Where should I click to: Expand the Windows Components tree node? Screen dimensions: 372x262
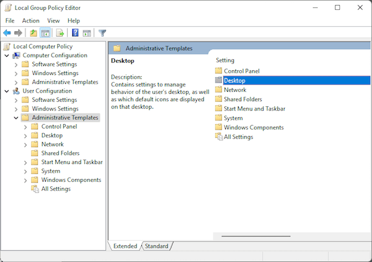tap(25, 180)
